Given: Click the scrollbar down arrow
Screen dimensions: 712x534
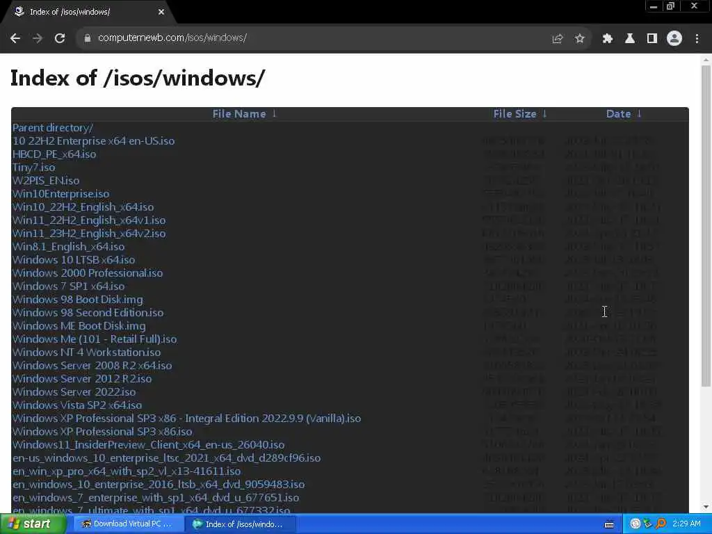Looking at the screenshot, I should pyautogui.click(x=706, y=507).
